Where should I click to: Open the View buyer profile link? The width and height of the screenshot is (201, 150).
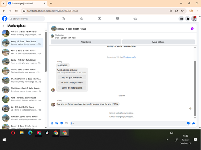pos(130,57)
